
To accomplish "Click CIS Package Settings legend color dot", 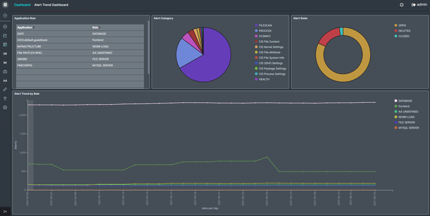I will (x=256, y=69).
